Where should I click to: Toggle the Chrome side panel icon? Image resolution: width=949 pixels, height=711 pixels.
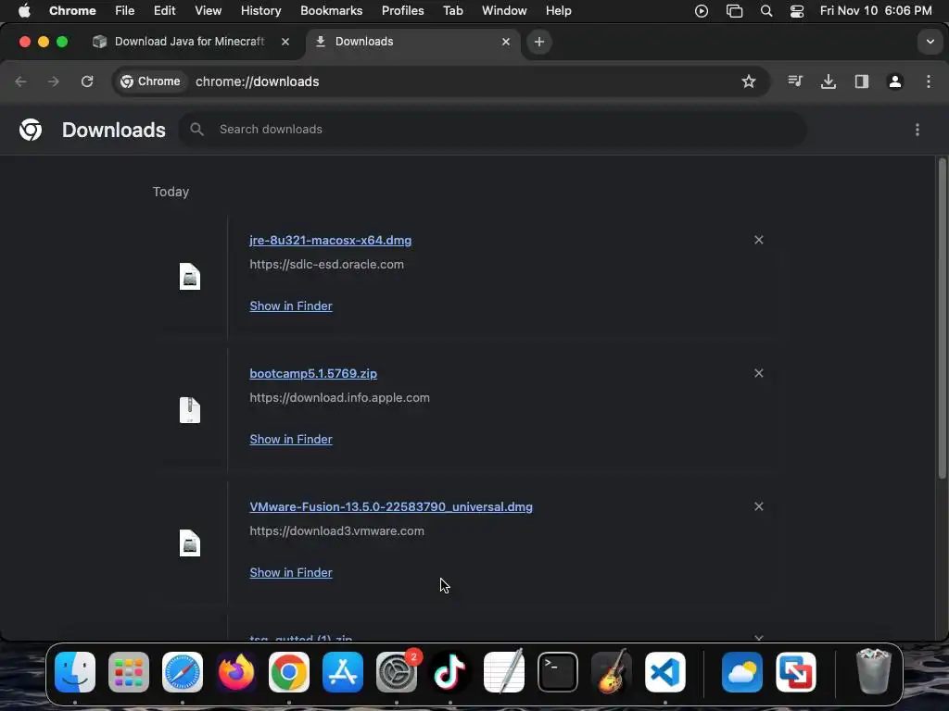point(862,81)
